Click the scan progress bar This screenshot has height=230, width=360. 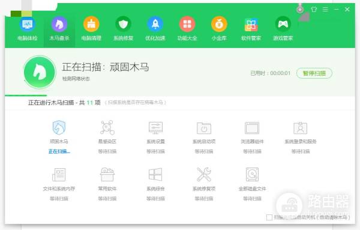180,95
